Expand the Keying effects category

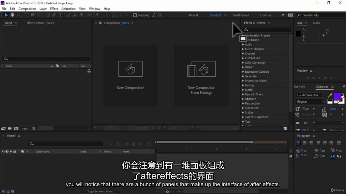[x=243, y=85]
